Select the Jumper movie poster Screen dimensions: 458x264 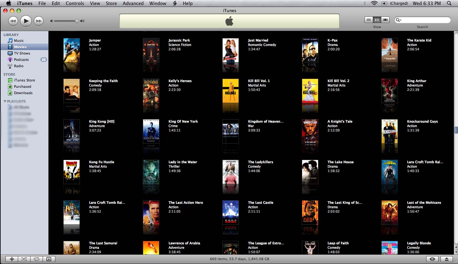72,50
